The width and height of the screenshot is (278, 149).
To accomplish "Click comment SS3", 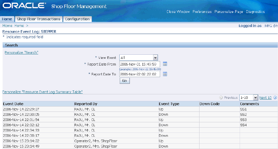I will tap(244, 120).
